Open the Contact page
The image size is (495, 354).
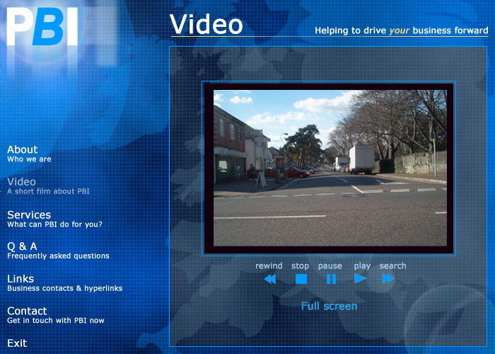[x=27, y=311]
